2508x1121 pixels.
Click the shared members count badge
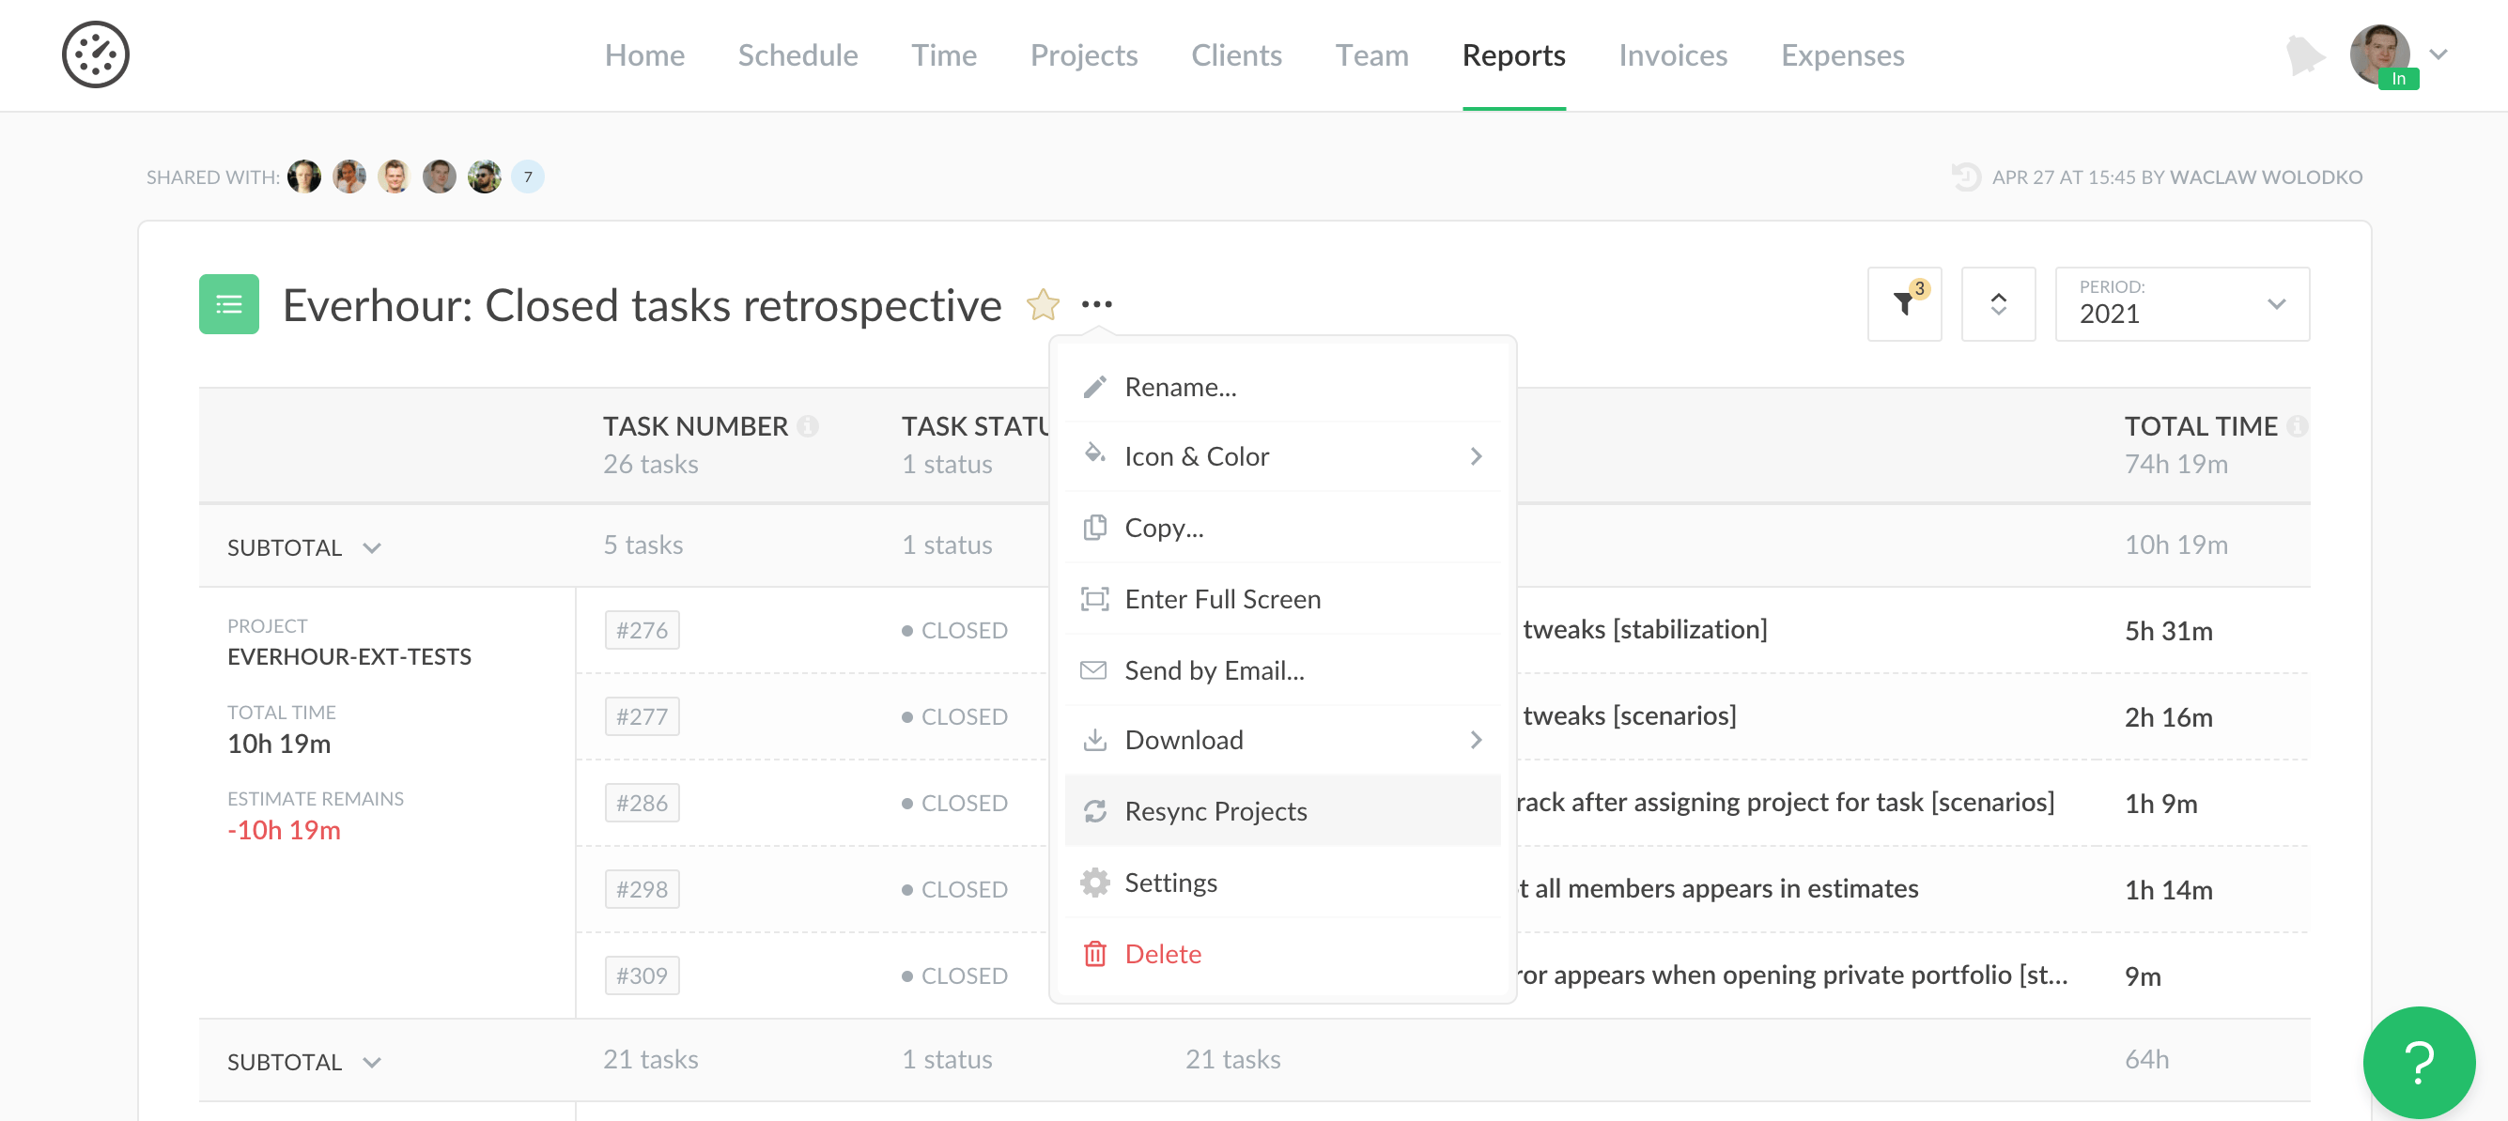(x=528, y=177)
